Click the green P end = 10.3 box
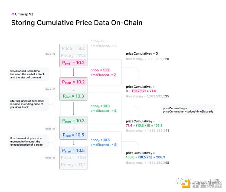 point(73,96)
